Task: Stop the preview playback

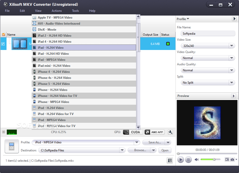Action: tap(188, 160)
